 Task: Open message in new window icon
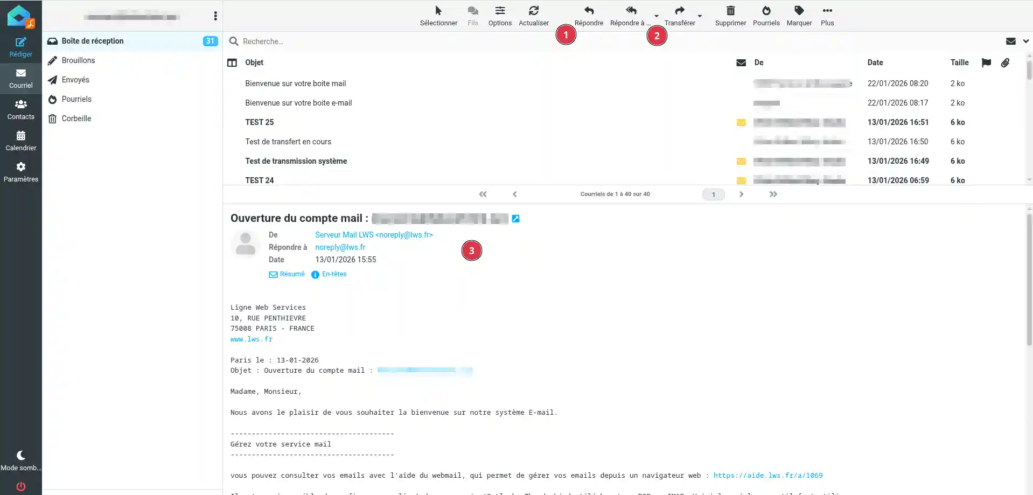(x=515, y=219)
